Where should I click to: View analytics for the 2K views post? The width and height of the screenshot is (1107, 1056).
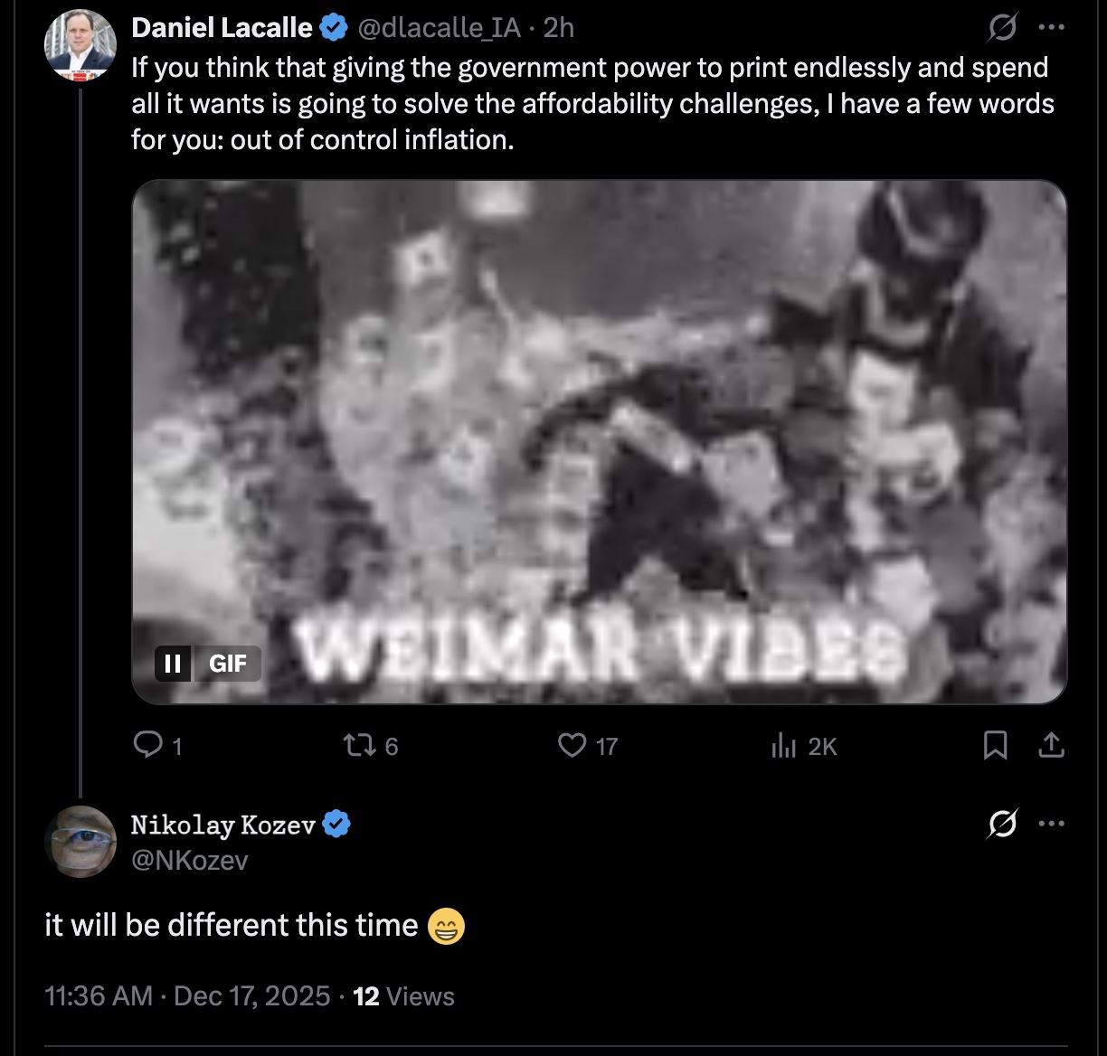click(x=783, y=745)
